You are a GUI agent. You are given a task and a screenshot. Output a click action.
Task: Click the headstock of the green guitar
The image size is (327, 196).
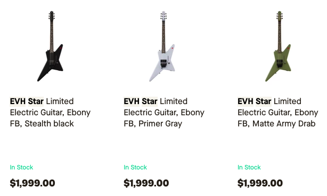(x=280, y=16)
